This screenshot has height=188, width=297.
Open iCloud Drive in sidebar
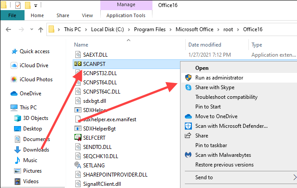click(x=34, y=65)
